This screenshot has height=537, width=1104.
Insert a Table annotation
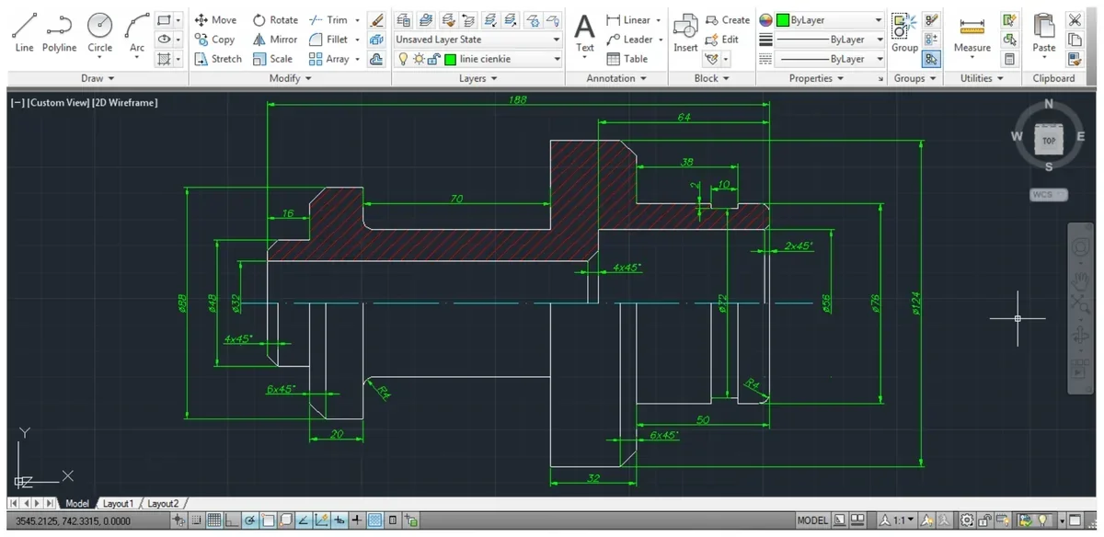627,59
